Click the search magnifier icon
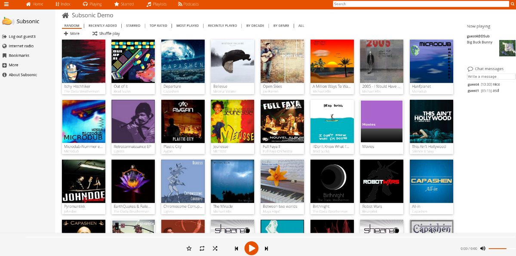The width and height of the screenshot is (516, 256). (x=512, y=4)
